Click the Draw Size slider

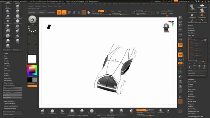click(x=145, y=13)
